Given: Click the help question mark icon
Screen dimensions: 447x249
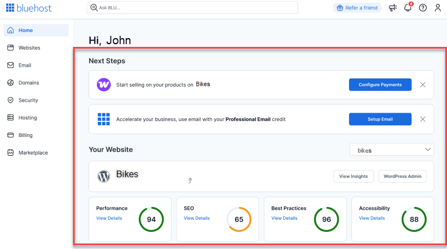Looking at the screenshot, I should coord(423,8).
